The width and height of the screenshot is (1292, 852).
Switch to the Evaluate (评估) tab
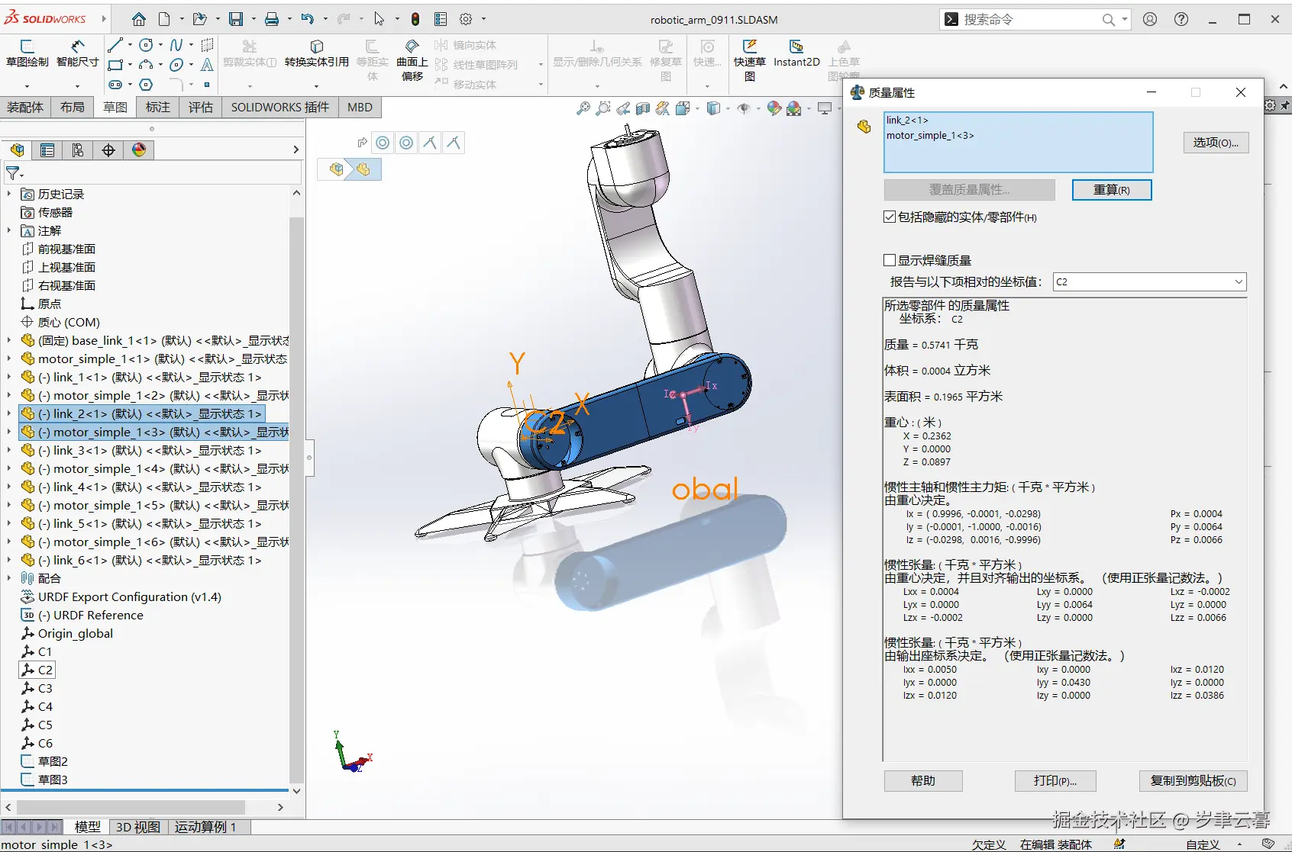point(201,107)
